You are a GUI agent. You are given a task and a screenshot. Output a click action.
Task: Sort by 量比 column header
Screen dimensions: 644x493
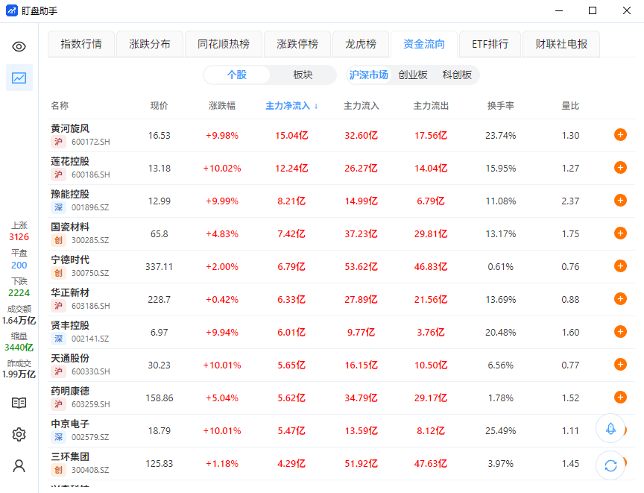(x=570, y=106)
